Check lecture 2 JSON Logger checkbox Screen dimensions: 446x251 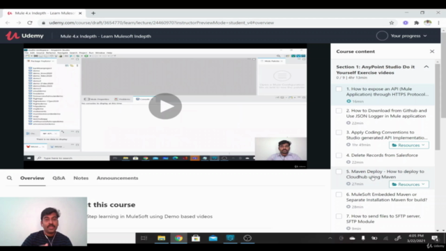click(339, 111)
